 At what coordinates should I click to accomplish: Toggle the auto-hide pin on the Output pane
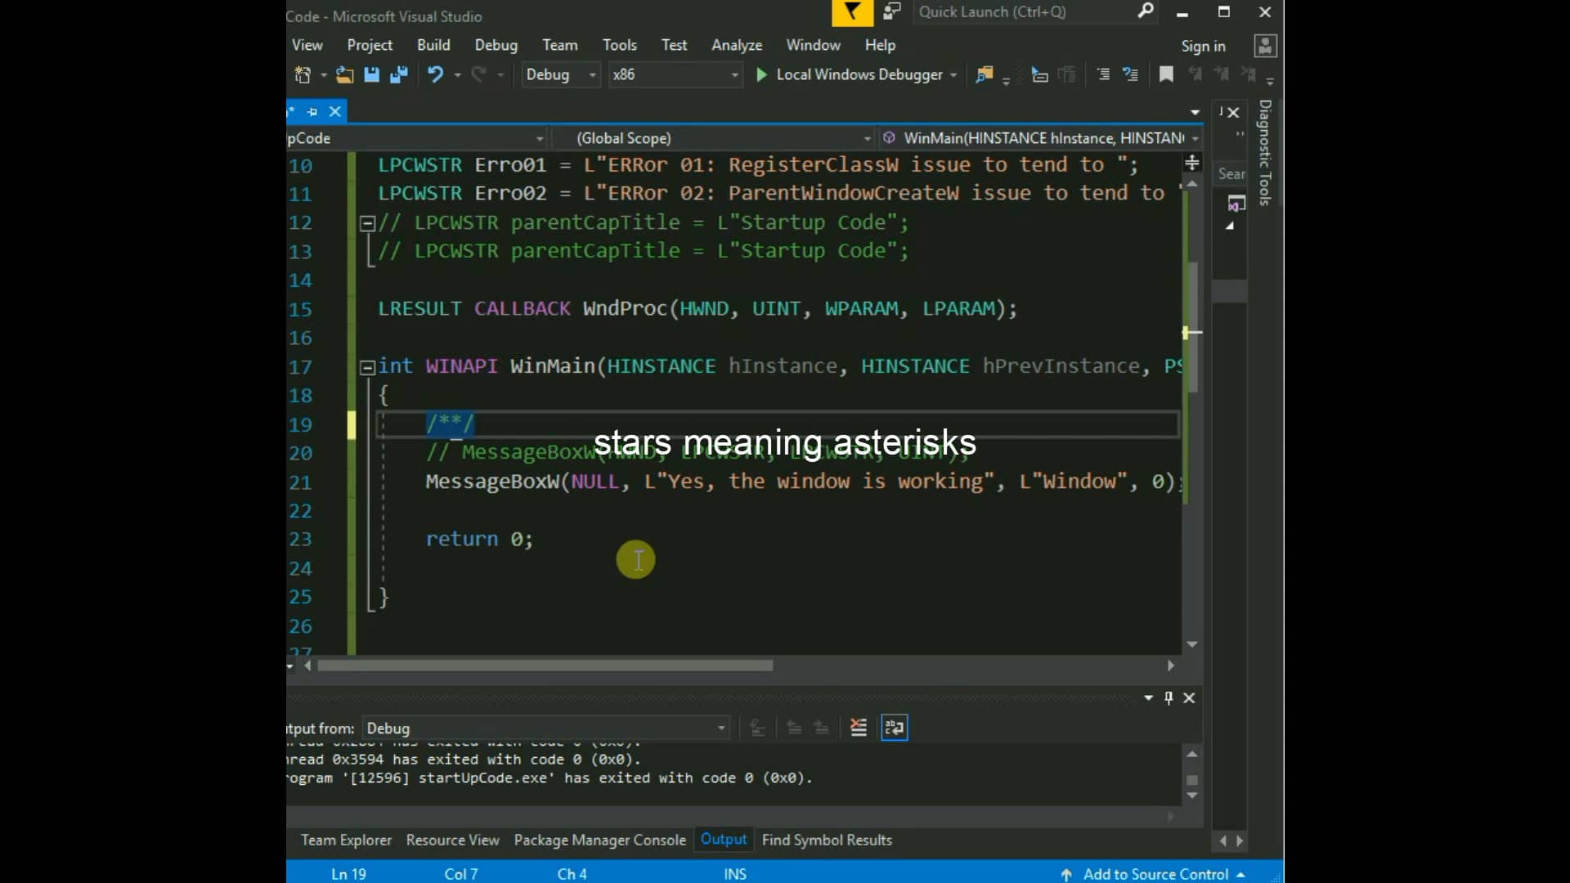point(1169,698)
